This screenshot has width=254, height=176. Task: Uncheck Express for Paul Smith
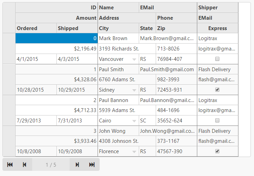point(217,90)
